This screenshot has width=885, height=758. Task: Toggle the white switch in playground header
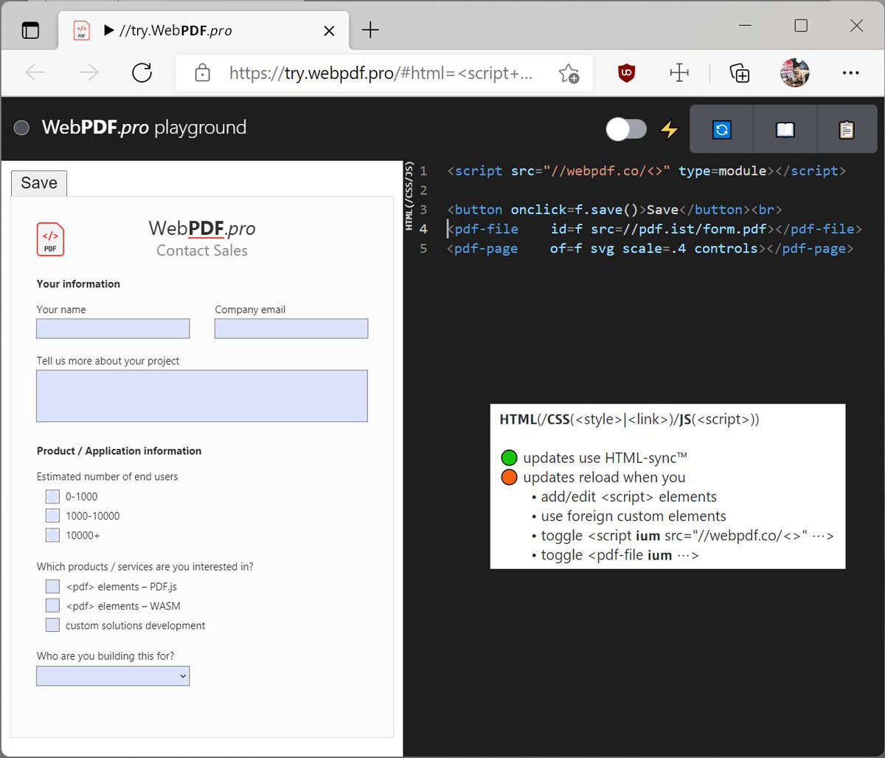tap(625, 128)
